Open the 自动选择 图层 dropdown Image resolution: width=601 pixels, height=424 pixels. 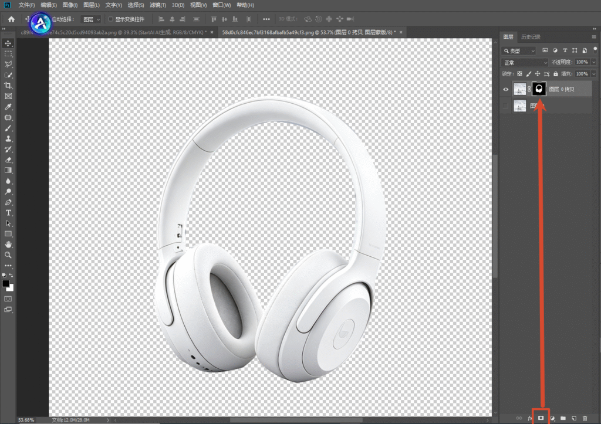click(91, 19)
